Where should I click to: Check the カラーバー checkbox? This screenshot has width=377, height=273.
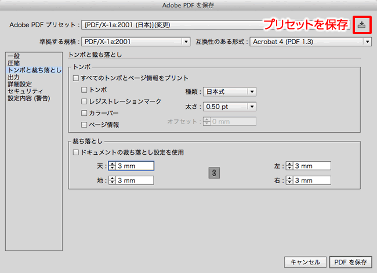coord(84,113)
